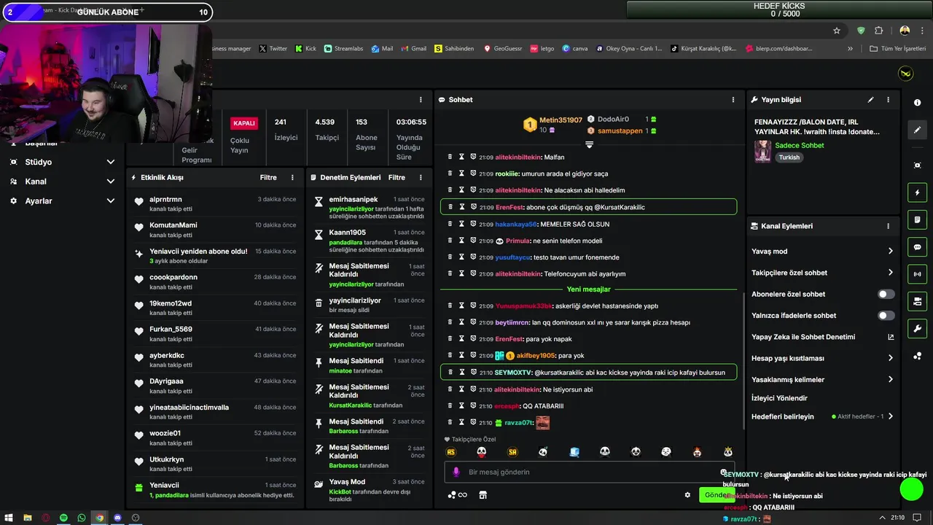The width and height of the screenshot is (933, 525).
Task: Open Kanal Eylemleri three-dot menu
Action: 888,226
